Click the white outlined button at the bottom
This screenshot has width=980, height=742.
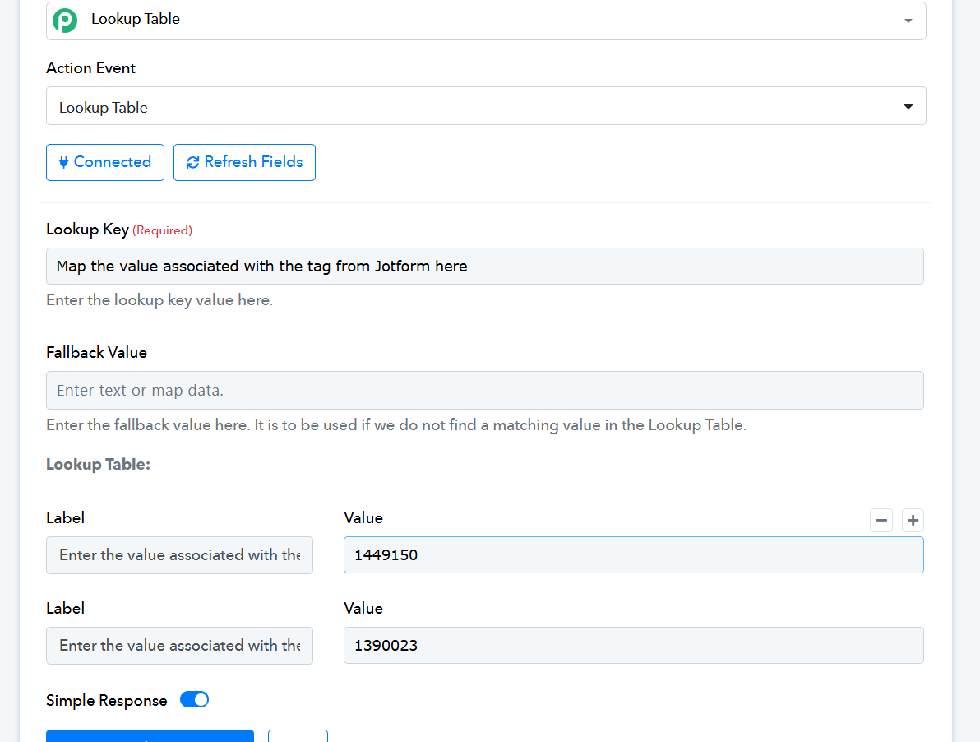298,735
